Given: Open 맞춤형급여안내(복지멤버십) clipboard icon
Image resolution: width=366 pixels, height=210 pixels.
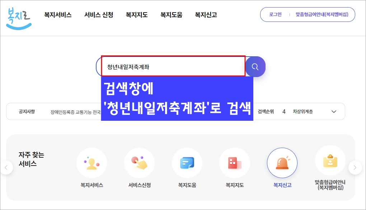Looking at the screenshot, I should point(330,161).
